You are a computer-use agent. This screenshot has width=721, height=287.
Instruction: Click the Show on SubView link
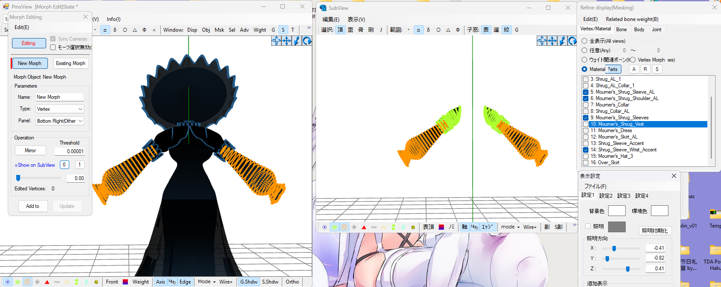pos(35,165)
